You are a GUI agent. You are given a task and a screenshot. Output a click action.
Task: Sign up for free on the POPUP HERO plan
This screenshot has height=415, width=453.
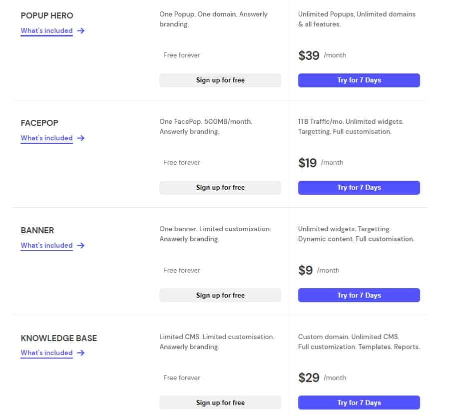220,80
